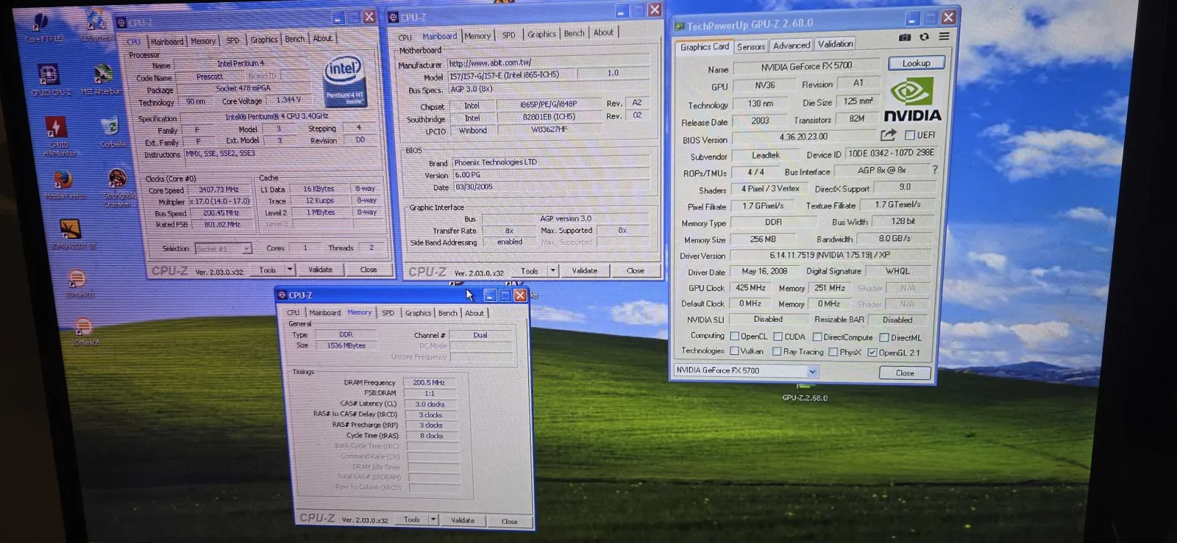Click the 'Phoenix Technologies LTD' BIOS brand value
This screenshot has height=543, width=1177.
pyautogui.click(x=495, y=162)
